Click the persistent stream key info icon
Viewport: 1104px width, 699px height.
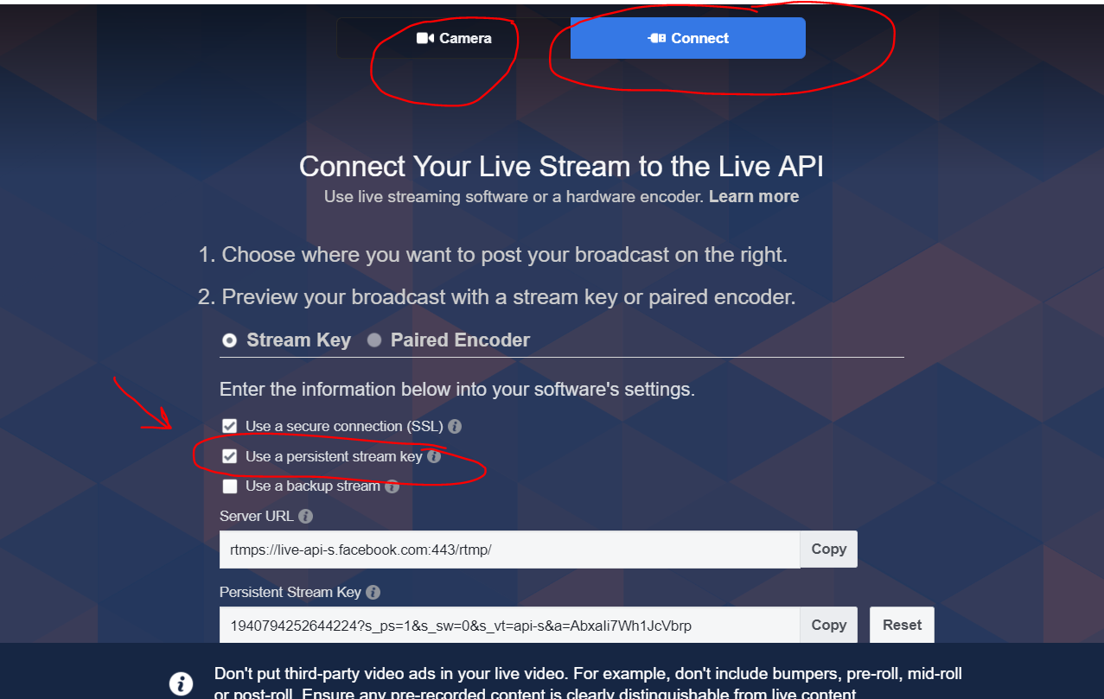pos(434,456)
